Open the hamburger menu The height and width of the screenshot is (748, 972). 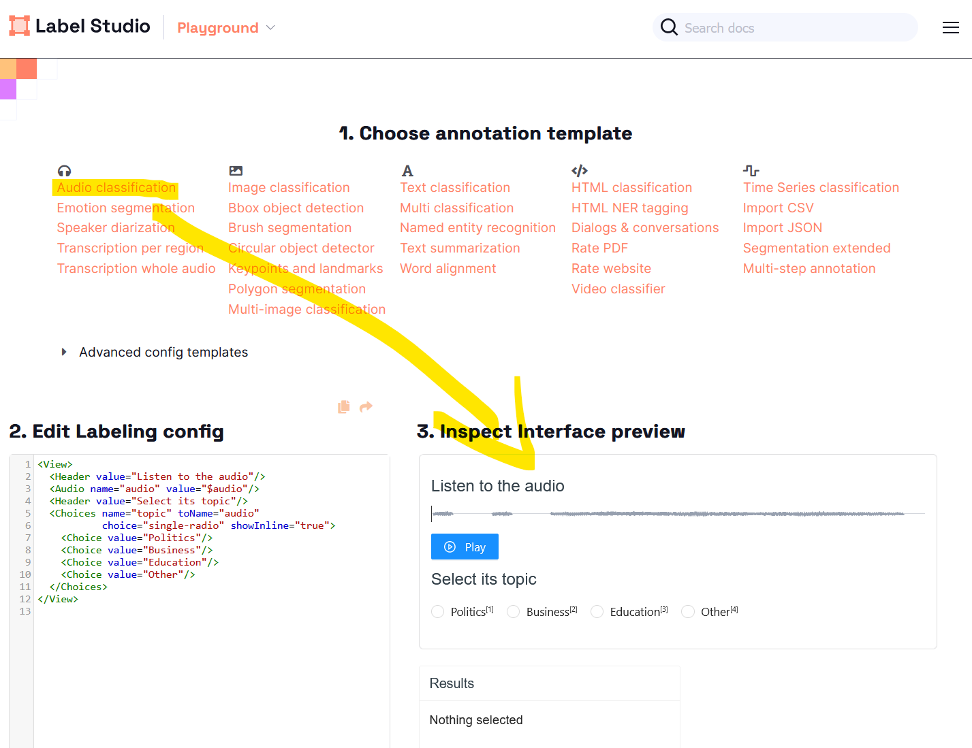coord(951,27)
